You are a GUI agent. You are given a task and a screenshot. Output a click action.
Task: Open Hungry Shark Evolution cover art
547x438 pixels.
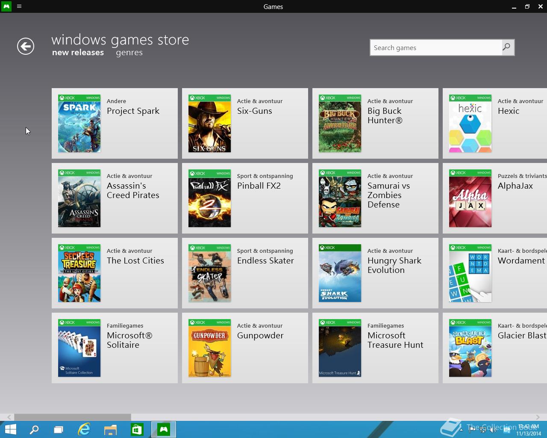tap(340, 273)
